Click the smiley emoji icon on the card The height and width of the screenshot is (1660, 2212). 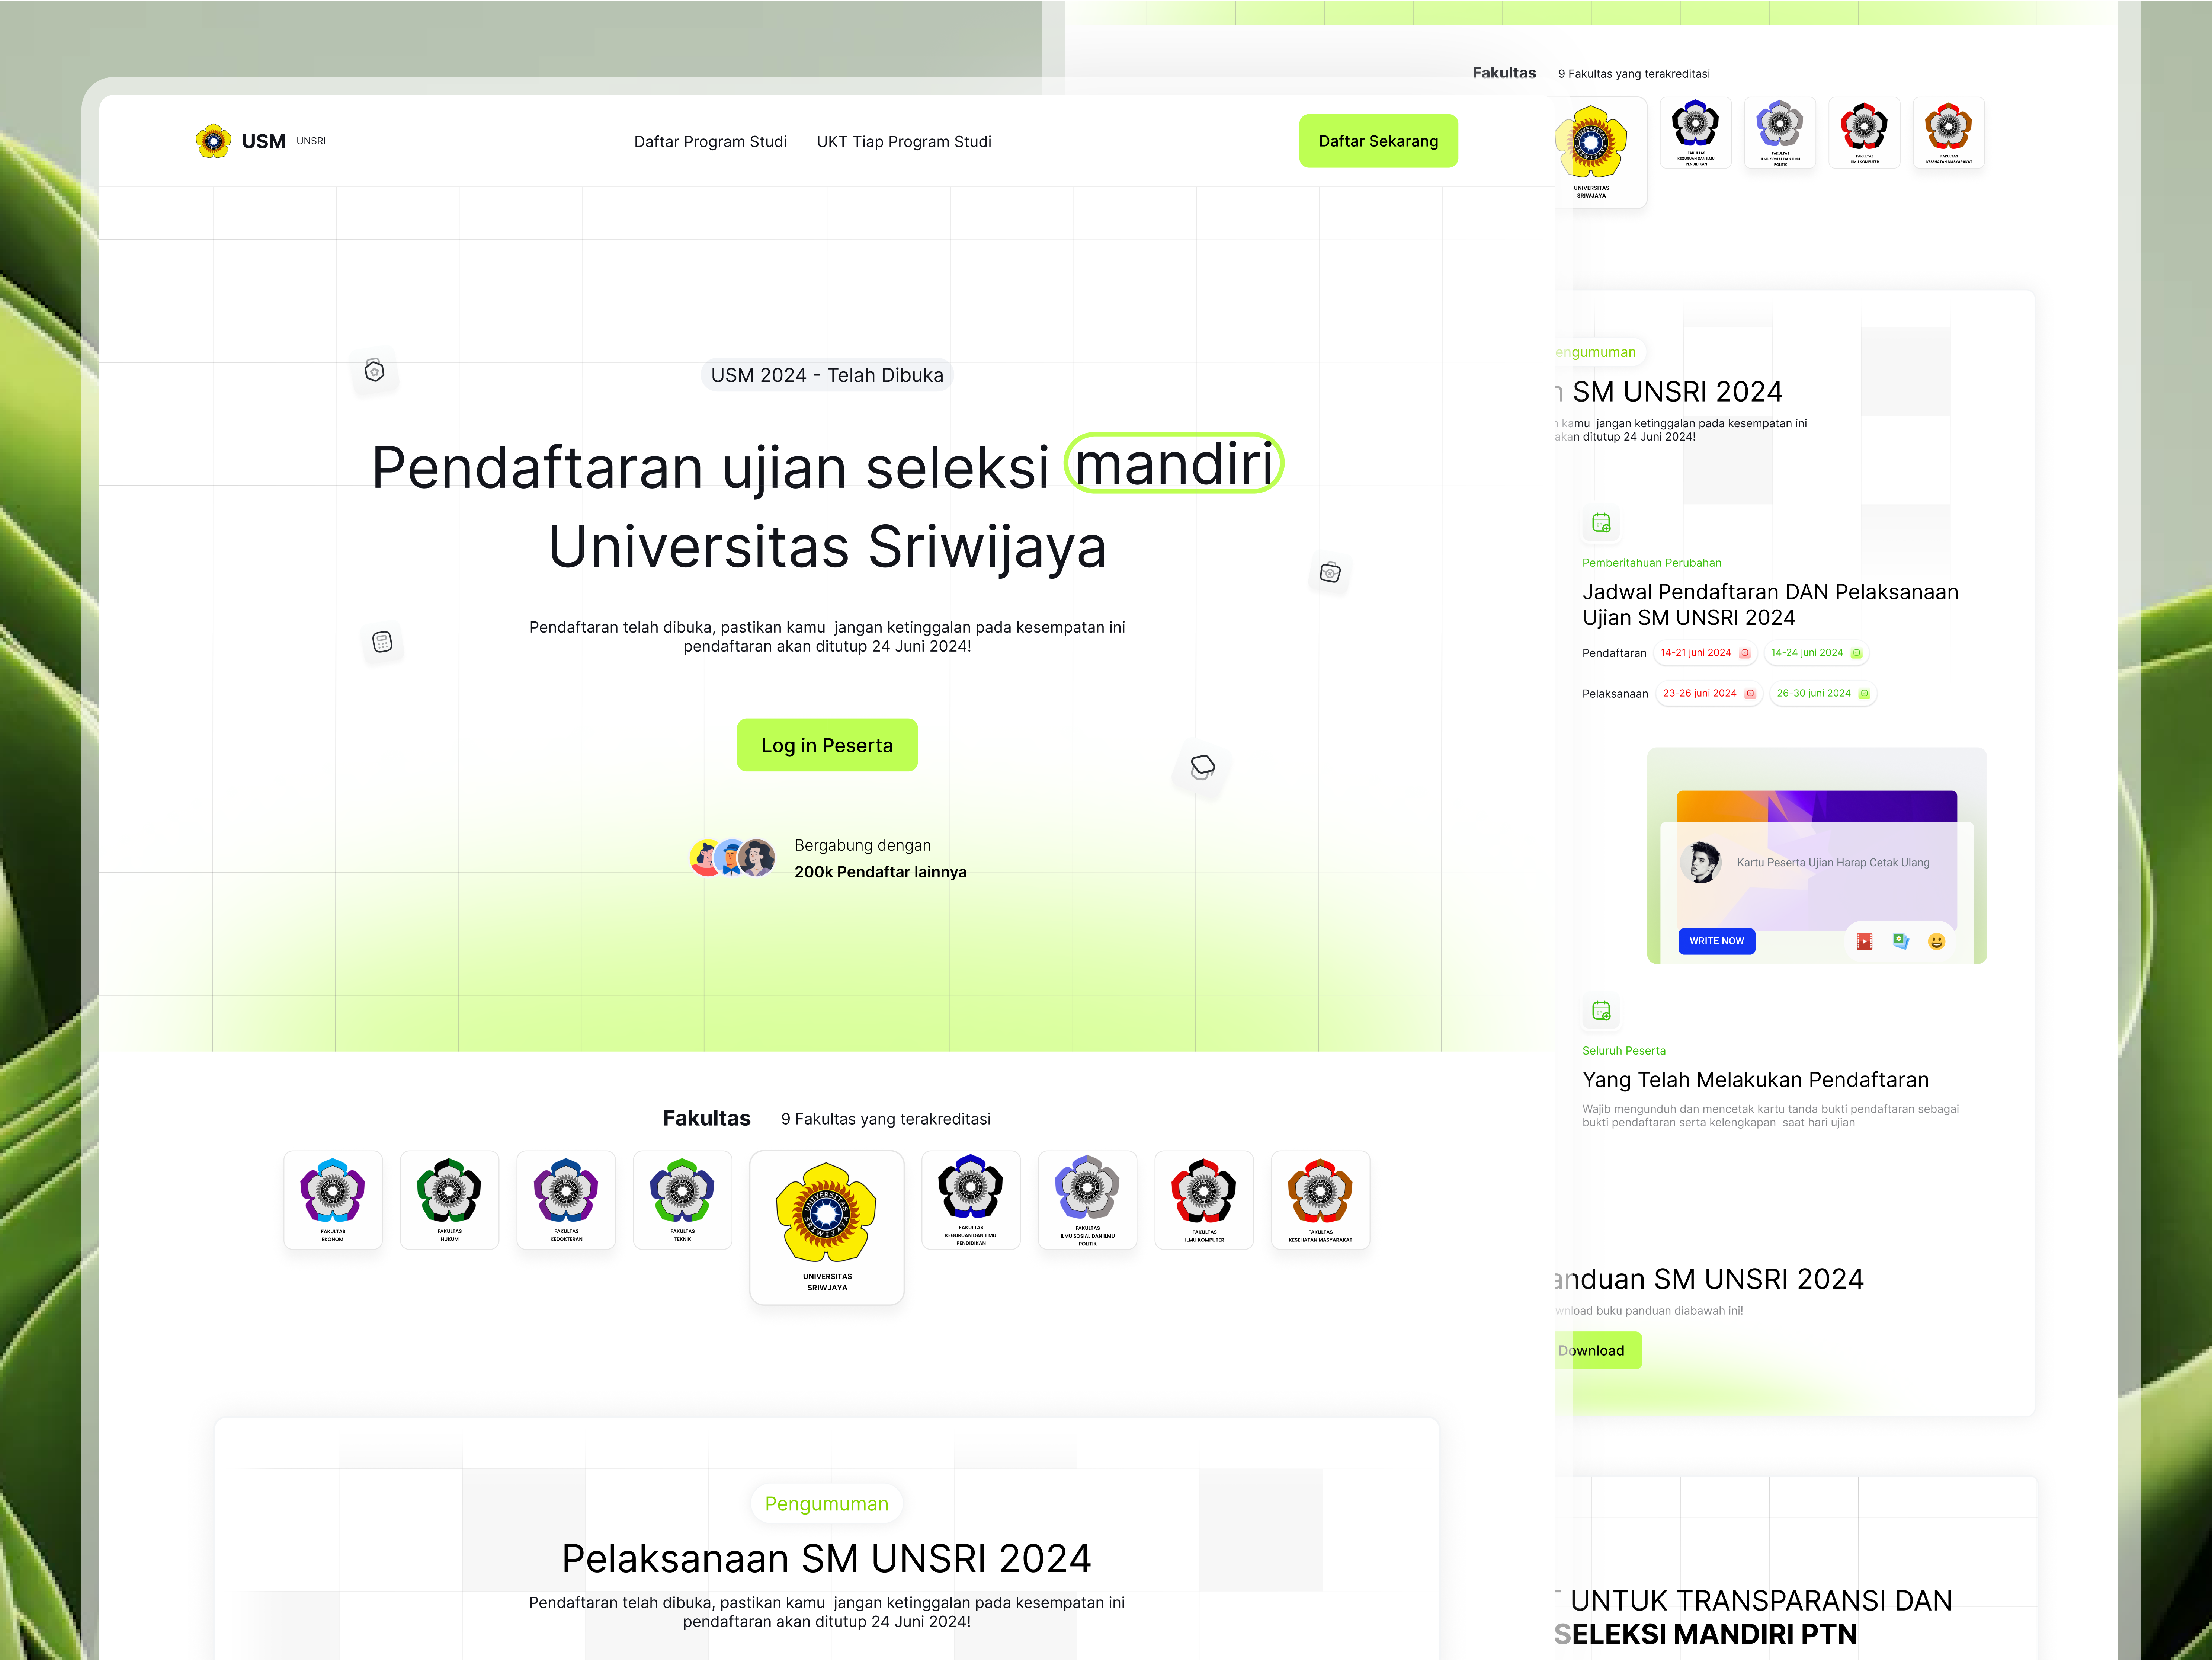point(1937,941)
